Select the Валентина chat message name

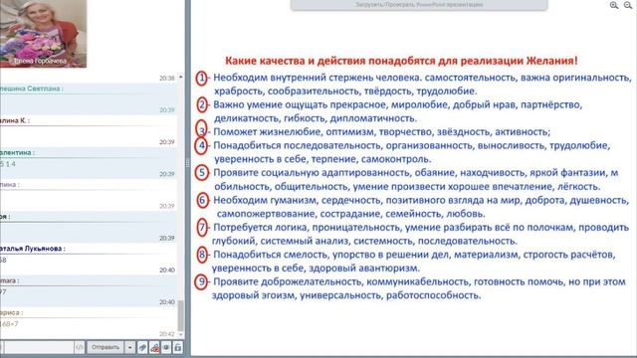[x=17, y=152]
